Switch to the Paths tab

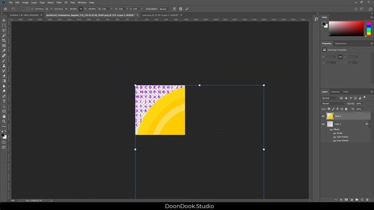click(345, 92)
